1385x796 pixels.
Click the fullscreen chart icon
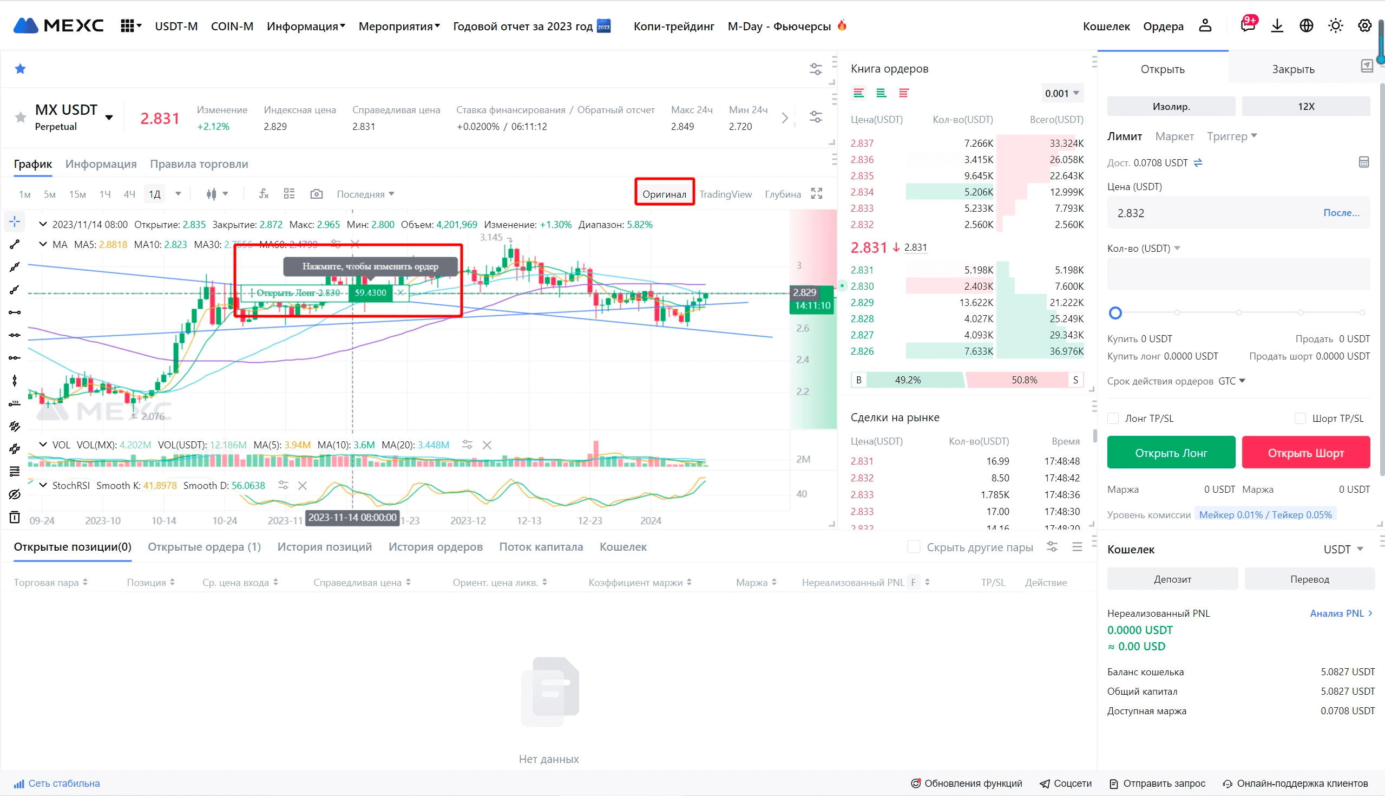click(x=817, y=193)
